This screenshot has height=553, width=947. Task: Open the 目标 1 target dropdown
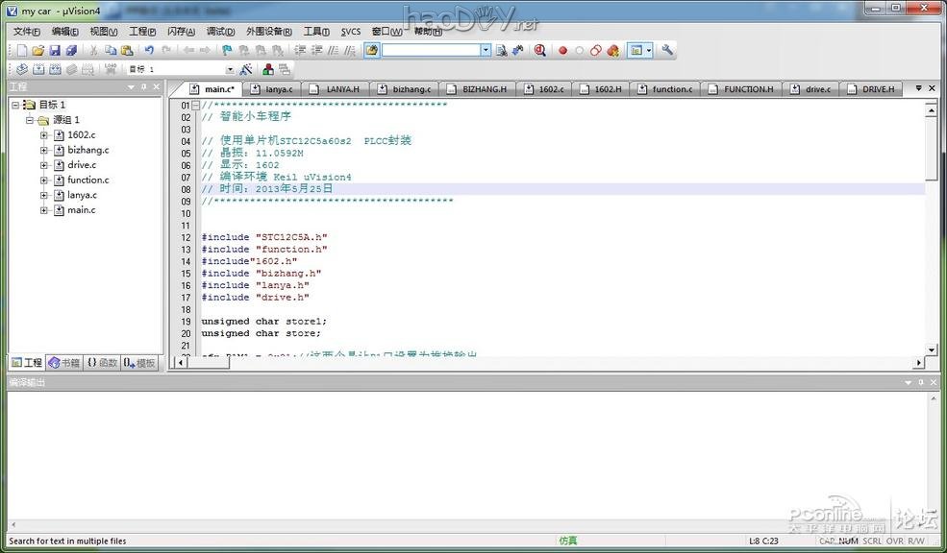230,69
